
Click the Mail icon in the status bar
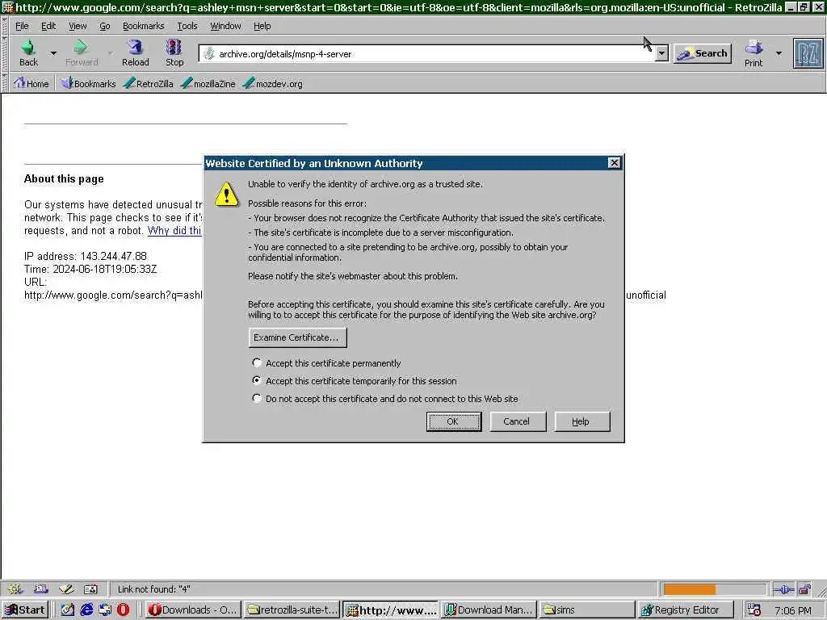click(40, 589)
